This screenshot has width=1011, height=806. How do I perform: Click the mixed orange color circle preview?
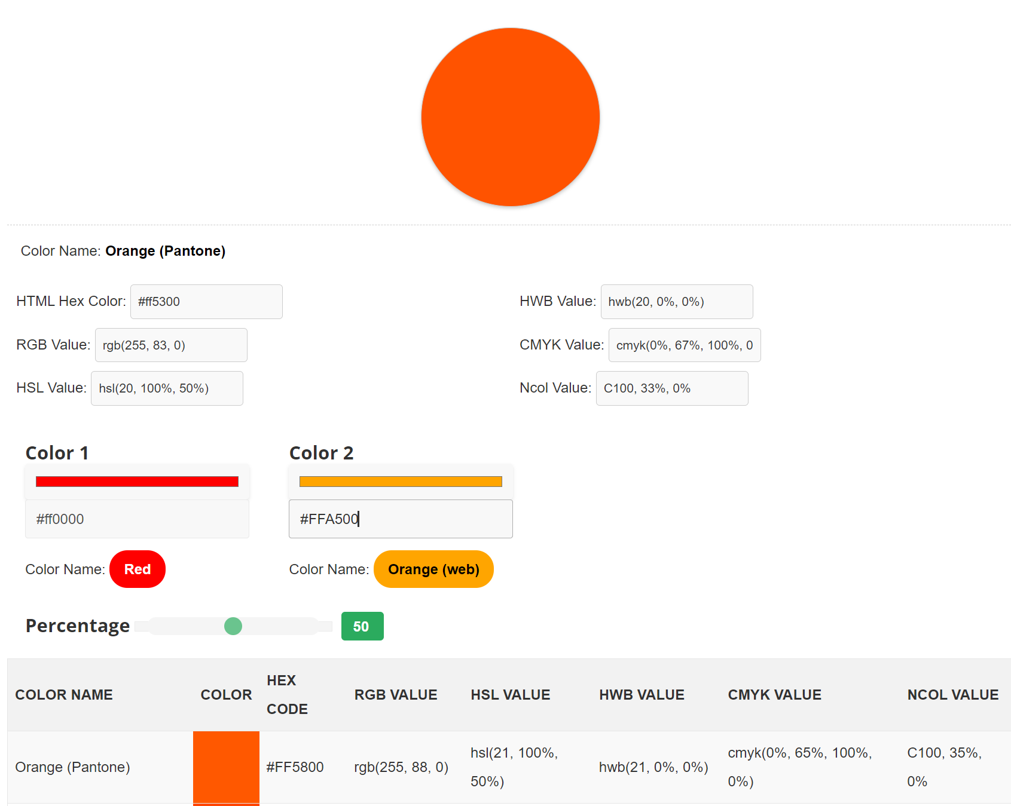[510, 117]
